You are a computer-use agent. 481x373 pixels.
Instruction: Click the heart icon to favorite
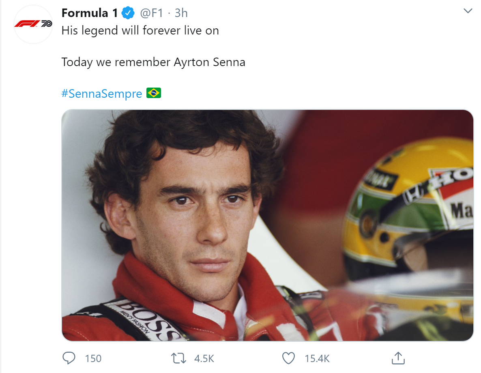[x=288, y=358]
